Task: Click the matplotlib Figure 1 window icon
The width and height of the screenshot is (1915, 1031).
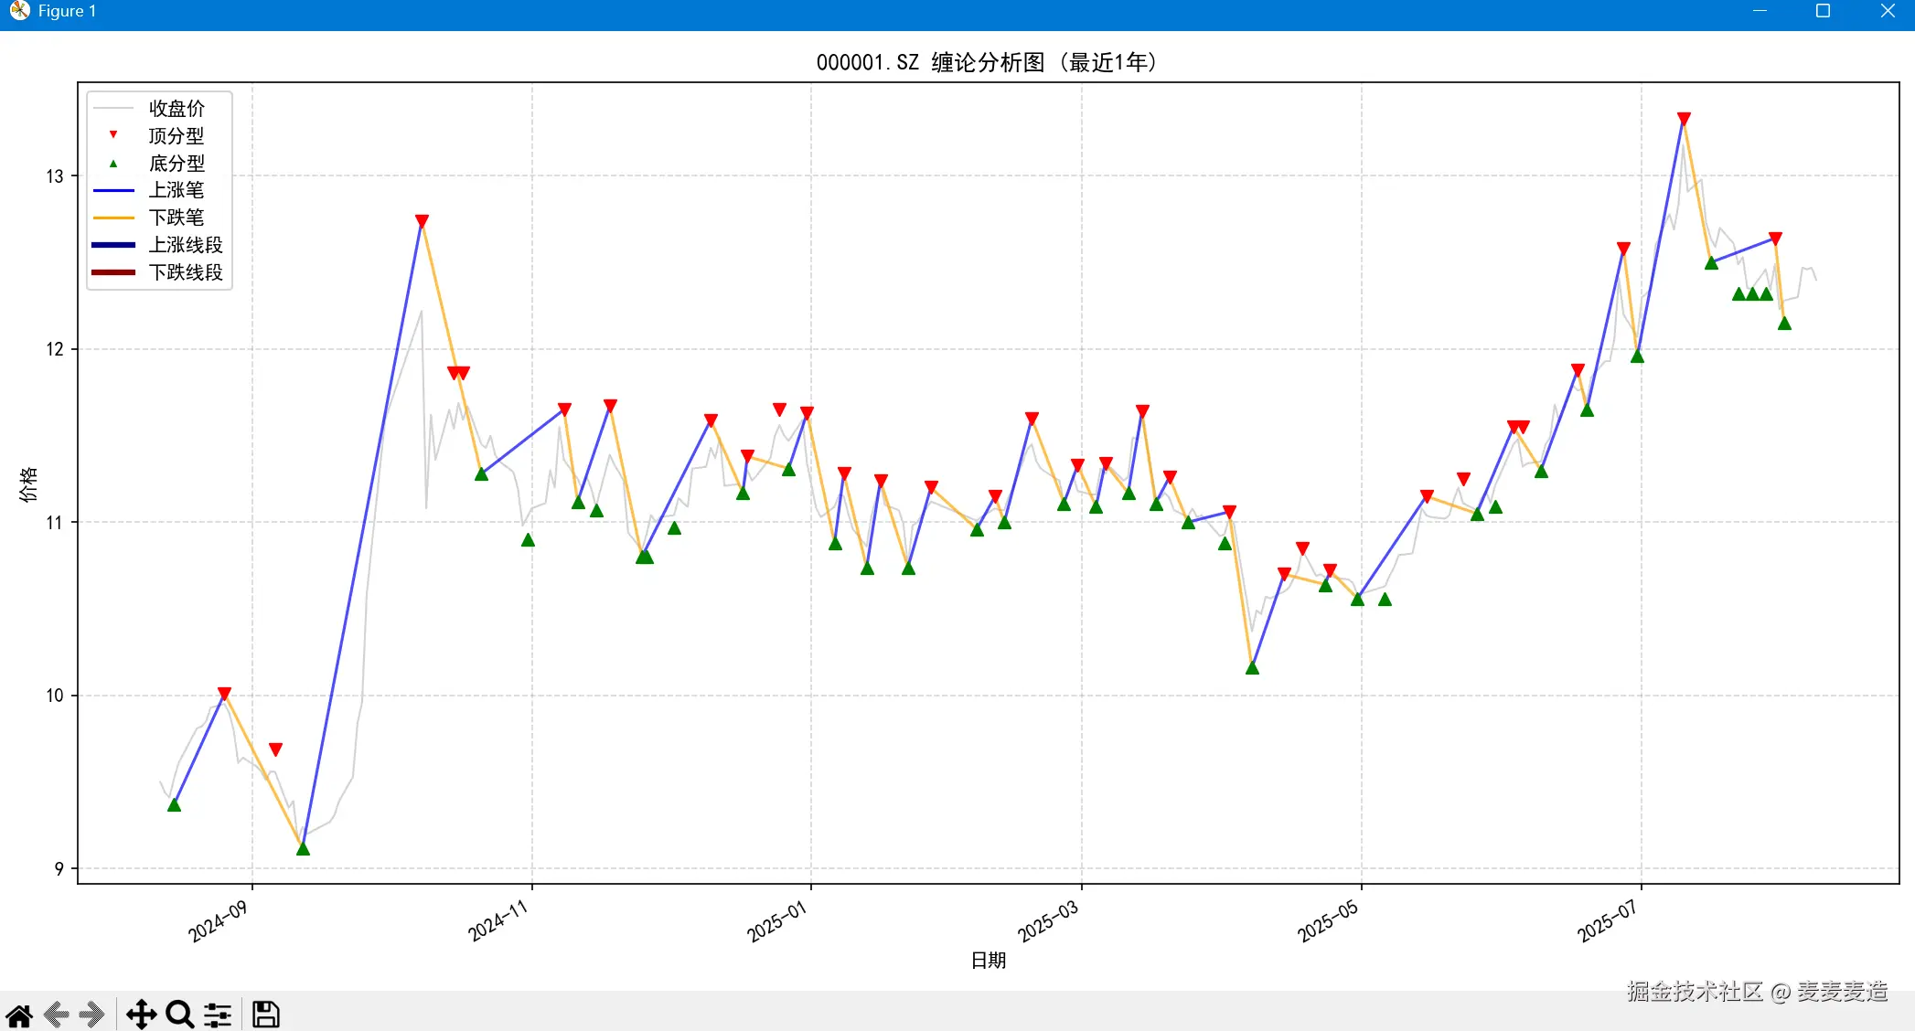Action: pos(19,11)
